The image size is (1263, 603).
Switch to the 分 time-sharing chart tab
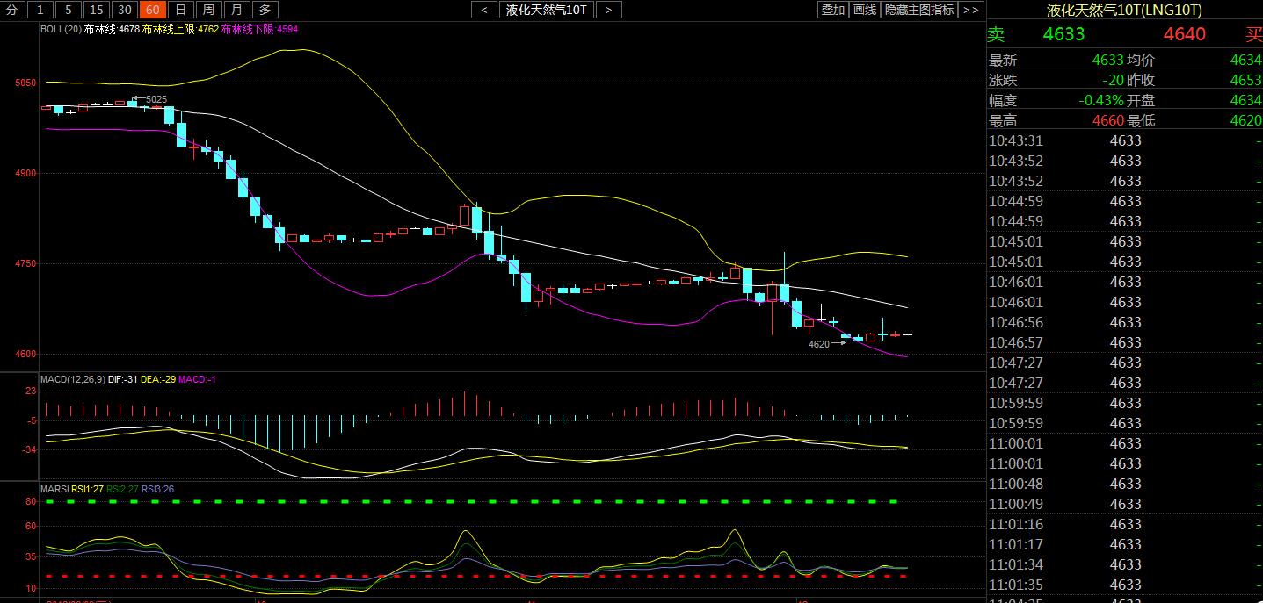point(11,10)
